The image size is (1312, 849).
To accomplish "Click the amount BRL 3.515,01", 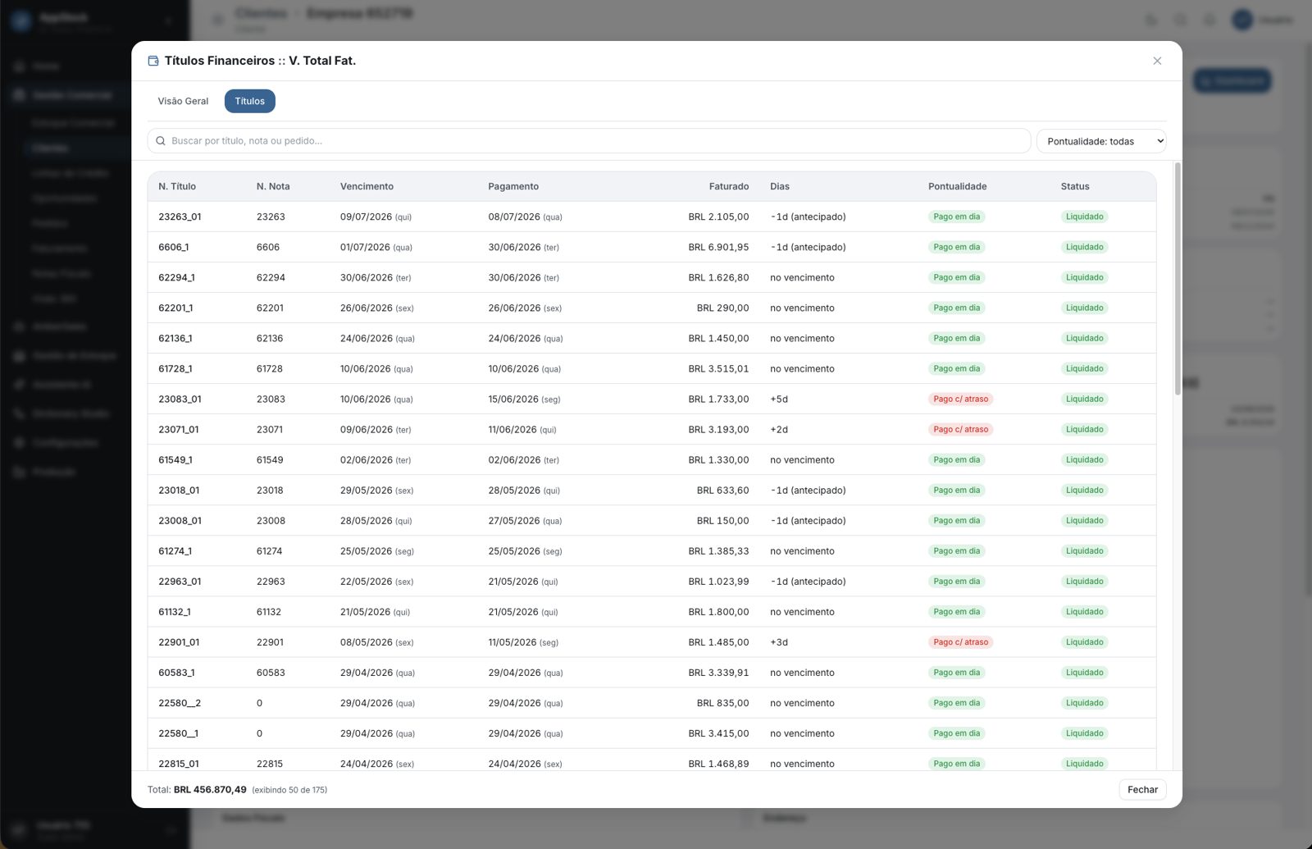I will pos(718,368).
